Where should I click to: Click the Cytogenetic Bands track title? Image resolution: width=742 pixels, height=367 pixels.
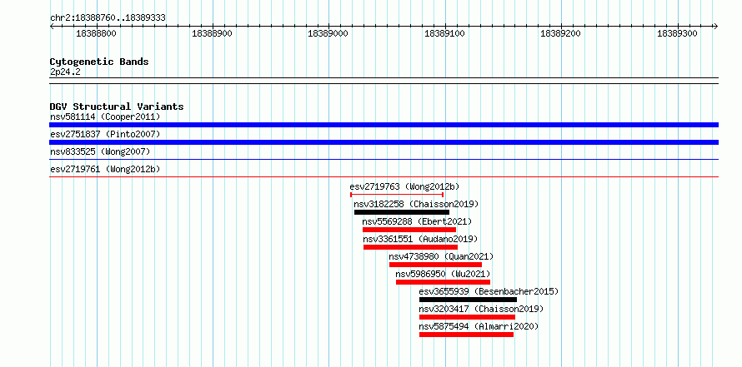[99, 62]
